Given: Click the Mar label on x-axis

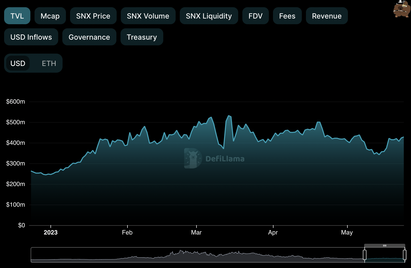Looking at the screenshot, I should pyautogui.click(x=196, y=232).
